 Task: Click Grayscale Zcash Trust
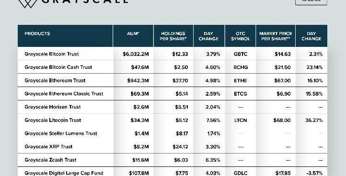click(50, 160)
